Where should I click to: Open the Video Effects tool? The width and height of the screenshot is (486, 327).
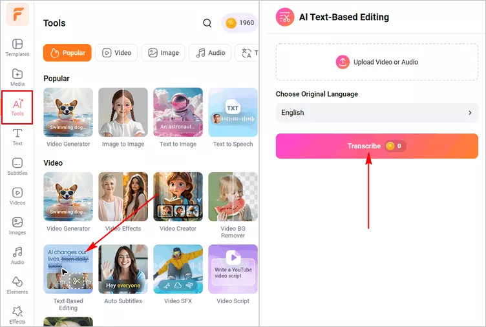click(x=123, y=202)
